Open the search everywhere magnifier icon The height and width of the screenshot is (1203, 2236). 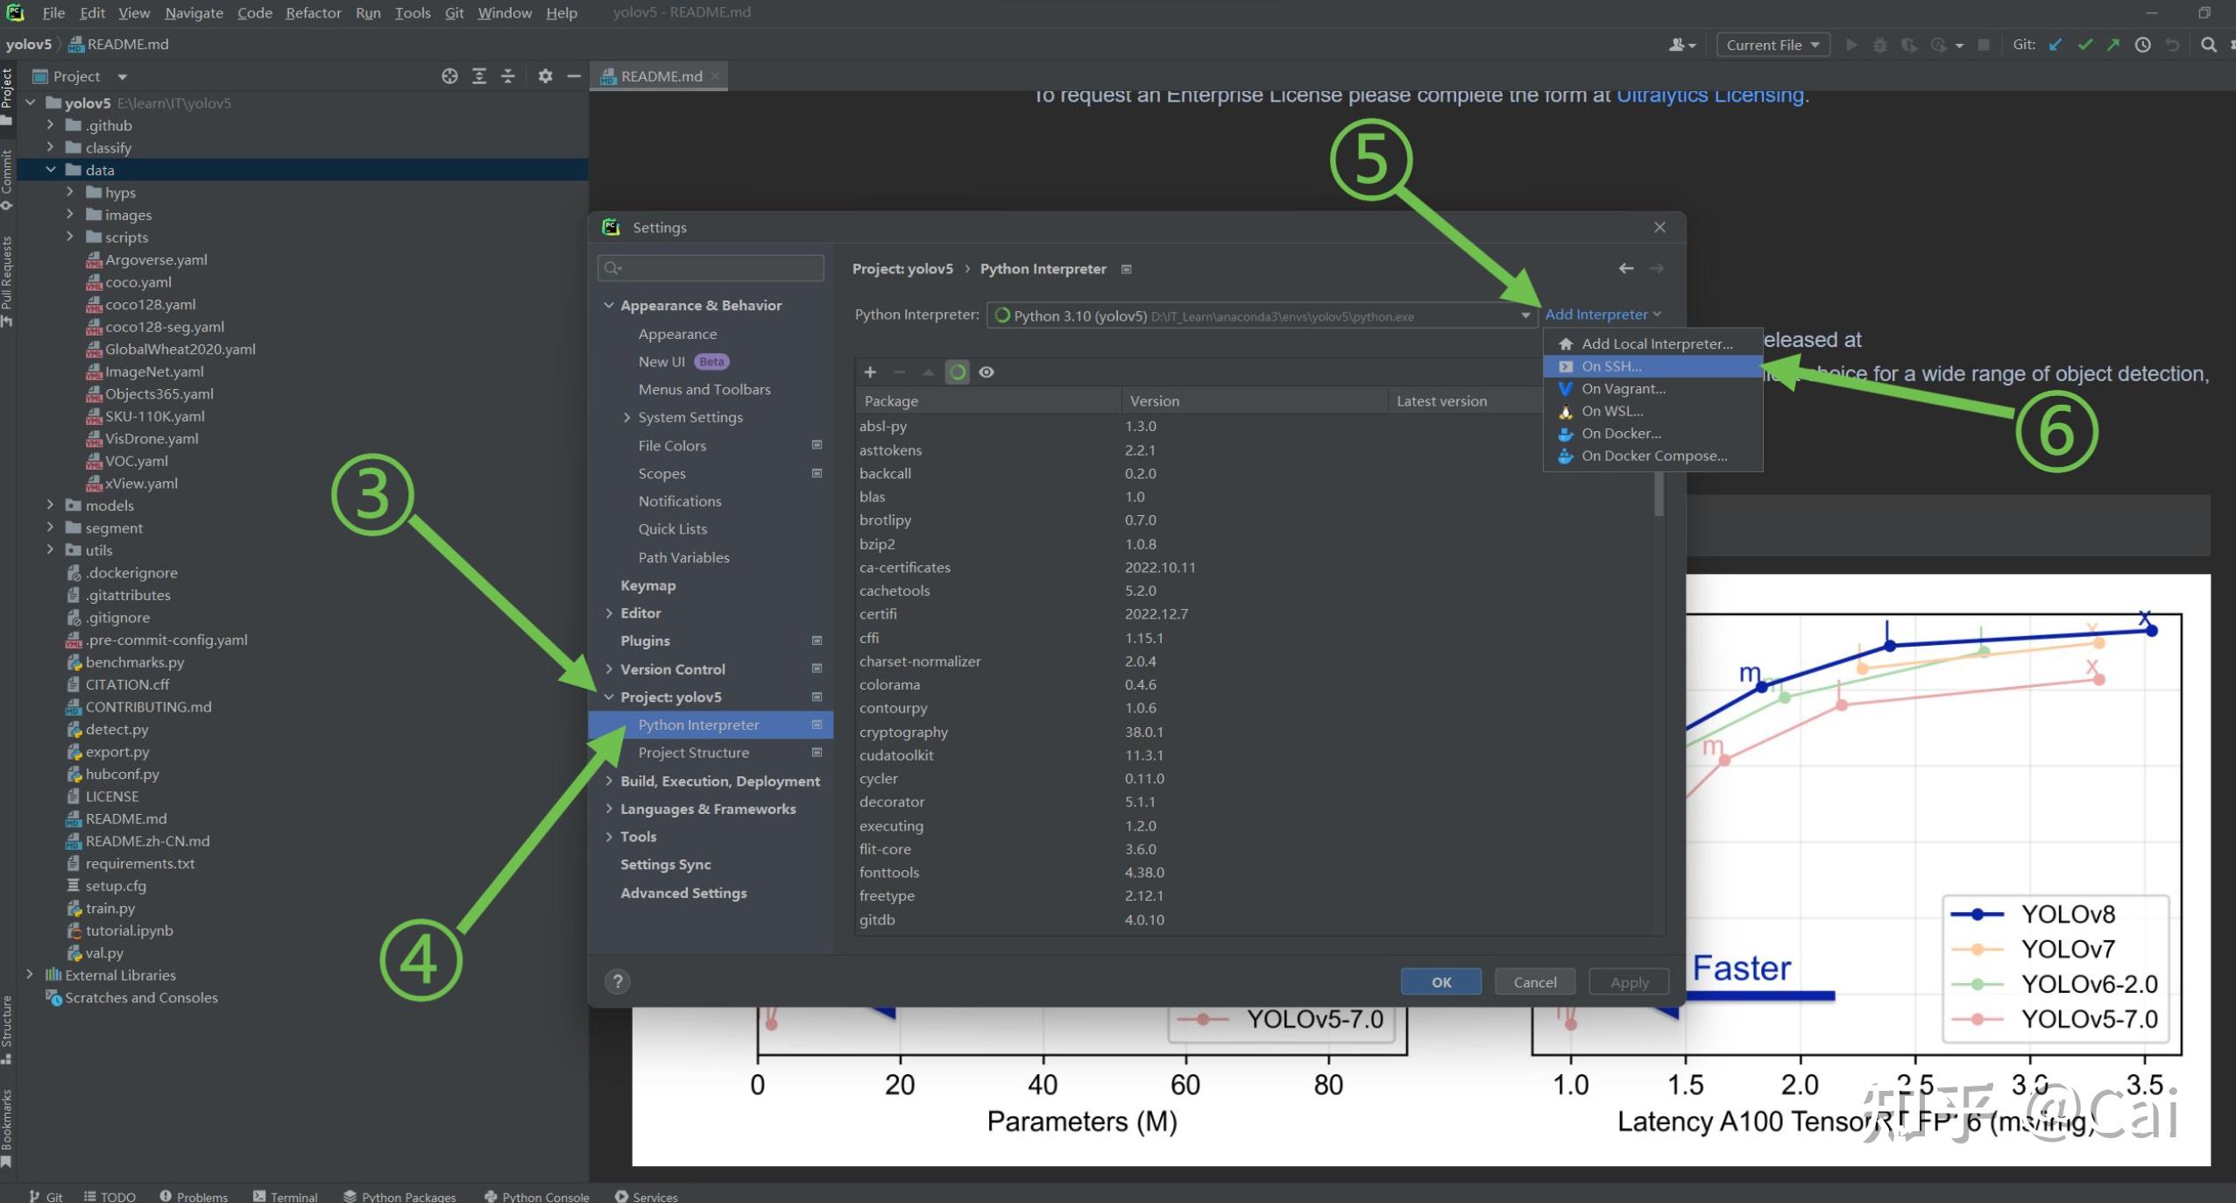pos(2208,45)
